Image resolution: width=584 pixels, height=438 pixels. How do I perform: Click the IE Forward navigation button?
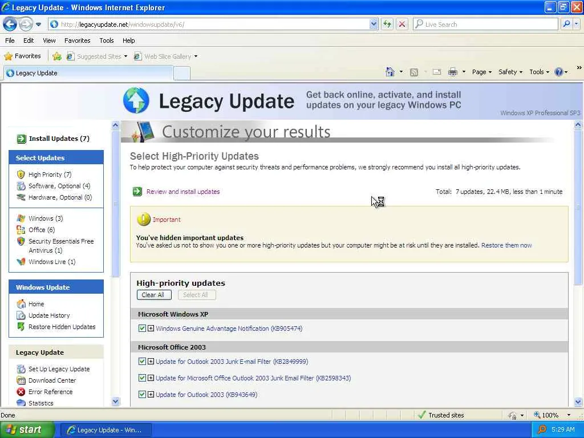pyautogui.click(x=26, y=25)
